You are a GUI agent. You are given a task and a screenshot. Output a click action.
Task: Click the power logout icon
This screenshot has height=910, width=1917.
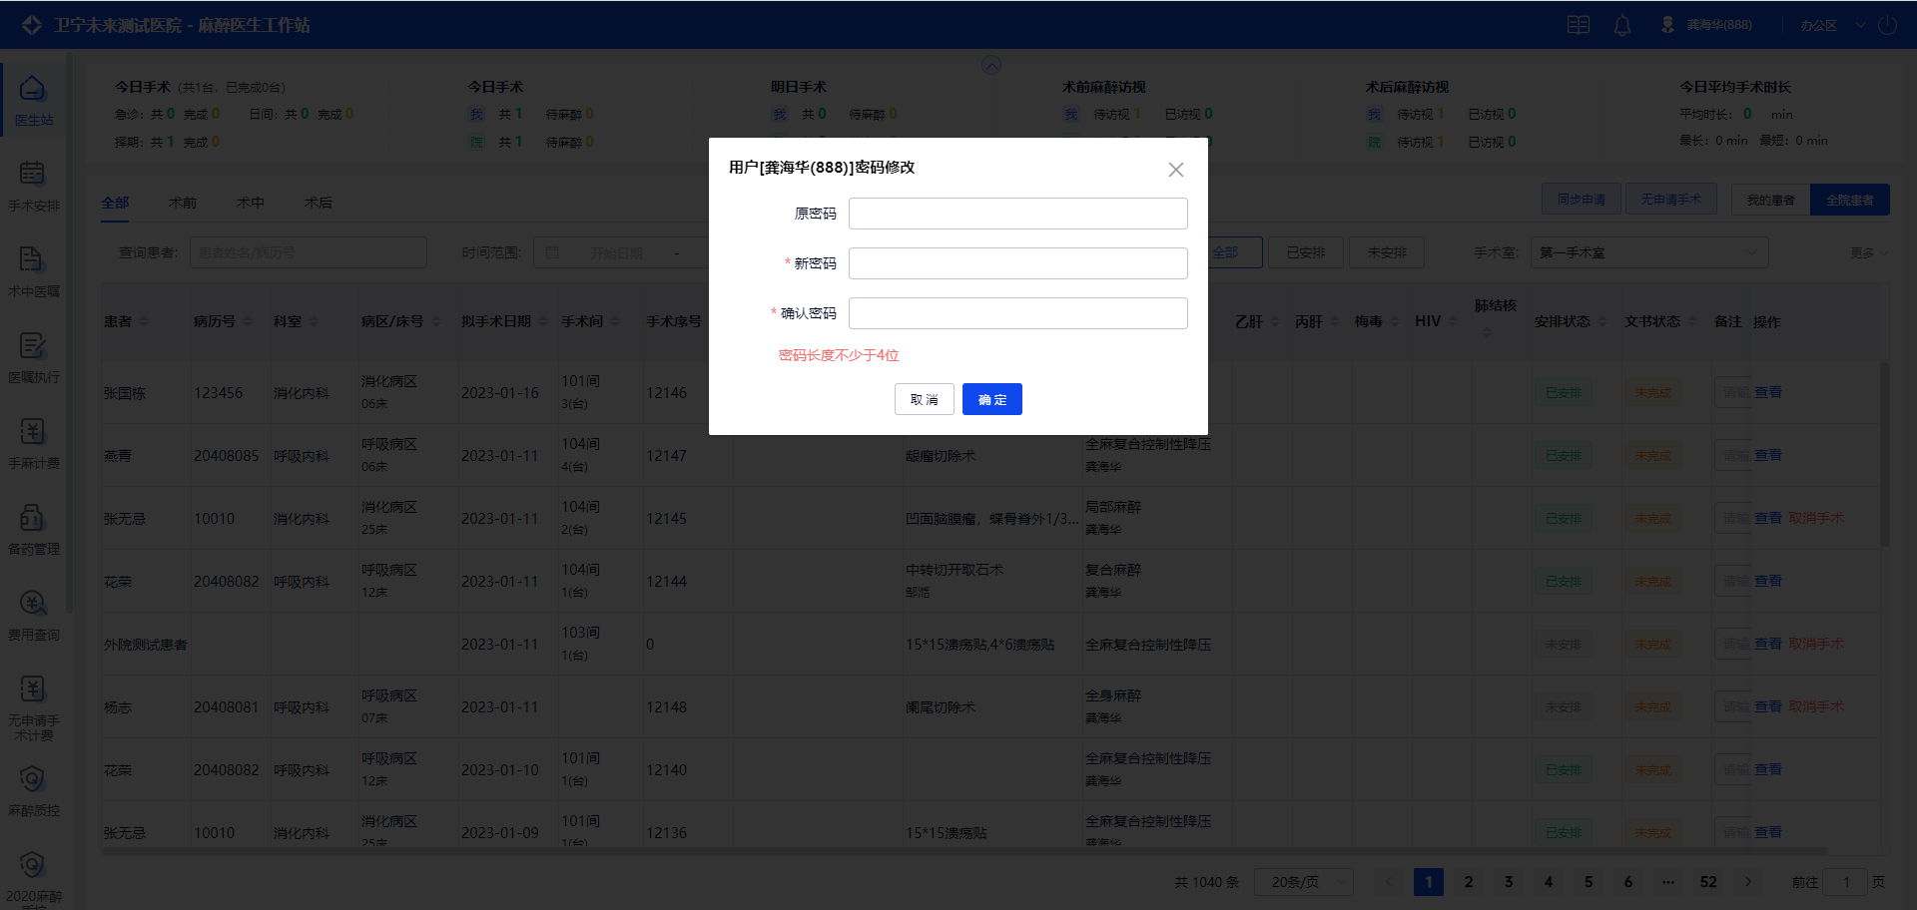click(x=1887, y=26)
